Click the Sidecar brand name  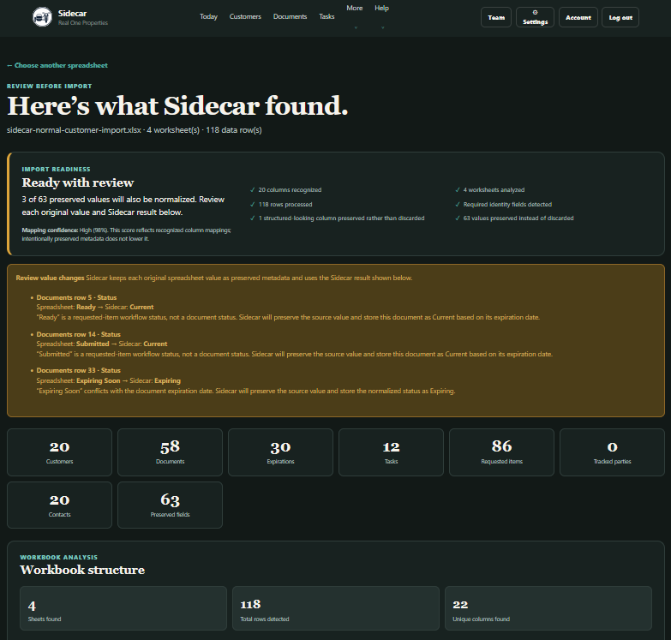(x=72, y=13)
